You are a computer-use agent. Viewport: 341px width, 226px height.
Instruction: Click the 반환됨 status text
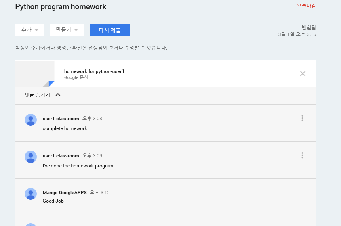click(x=309, y=27)
